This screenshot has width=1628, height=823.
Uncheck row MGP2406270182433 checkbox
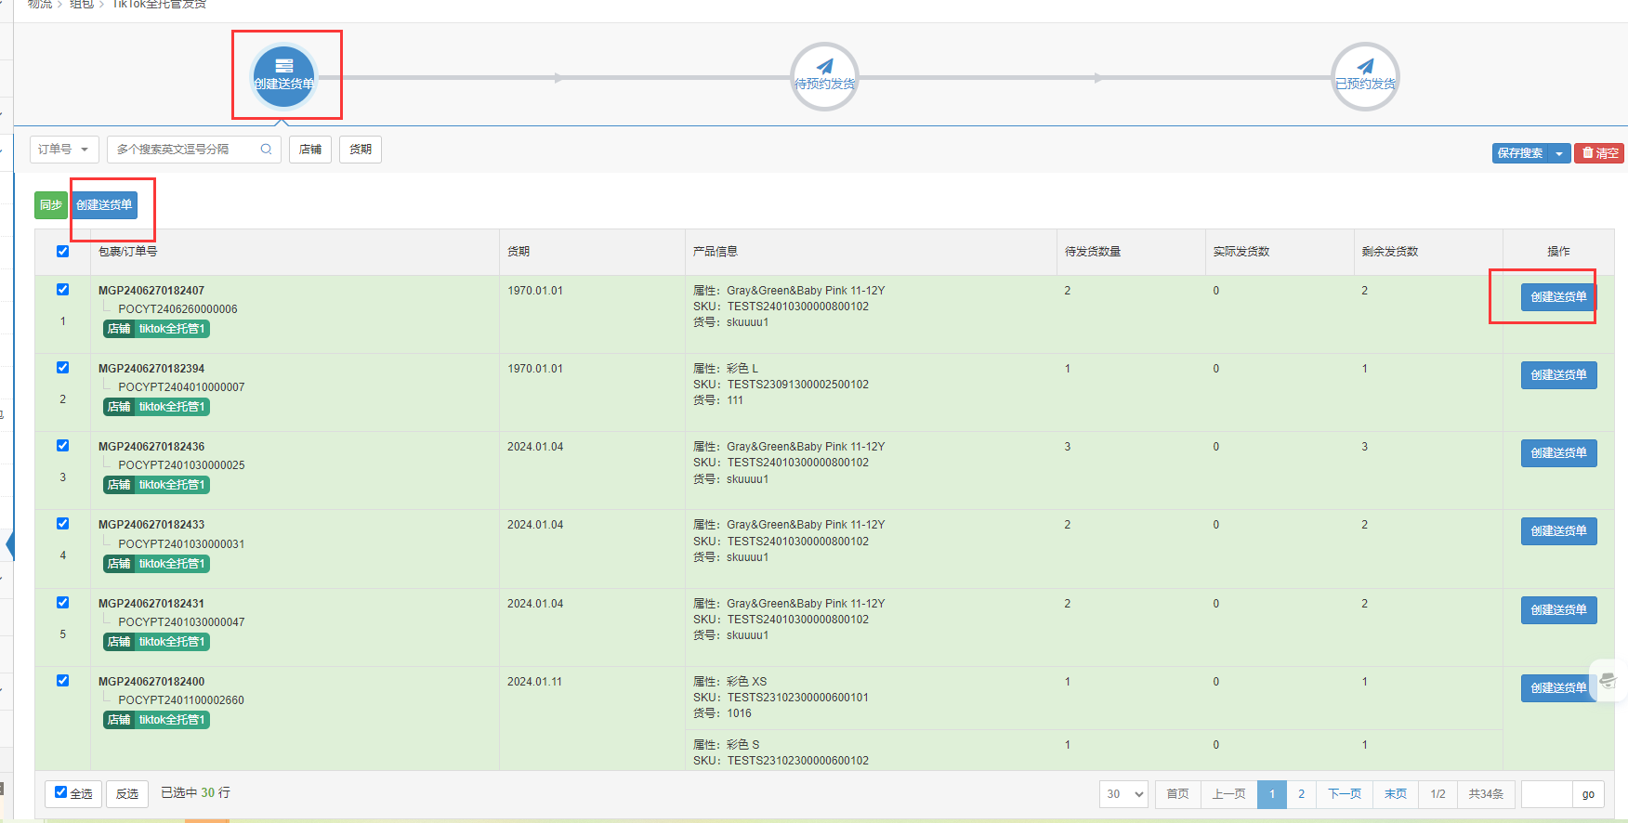[62, 524]
